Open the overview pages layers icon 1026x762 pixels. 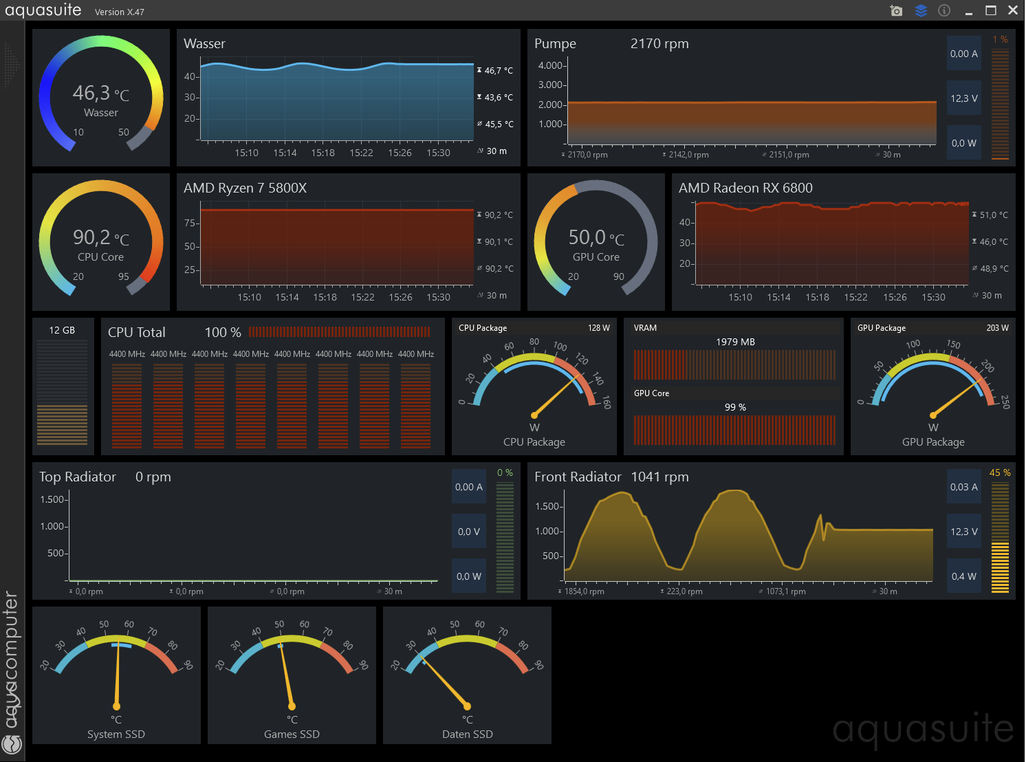(921, 10)
